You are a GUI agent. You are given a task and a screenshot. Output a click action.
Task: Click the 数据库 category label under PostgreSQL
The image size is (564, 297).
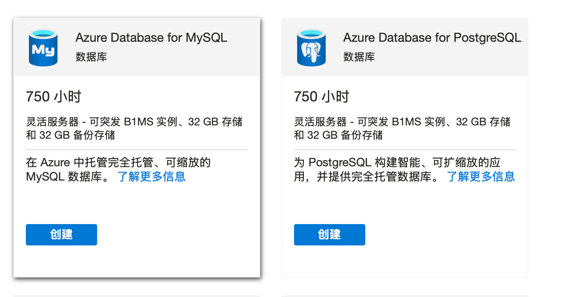pyautogui.click(x=359, y=57)
